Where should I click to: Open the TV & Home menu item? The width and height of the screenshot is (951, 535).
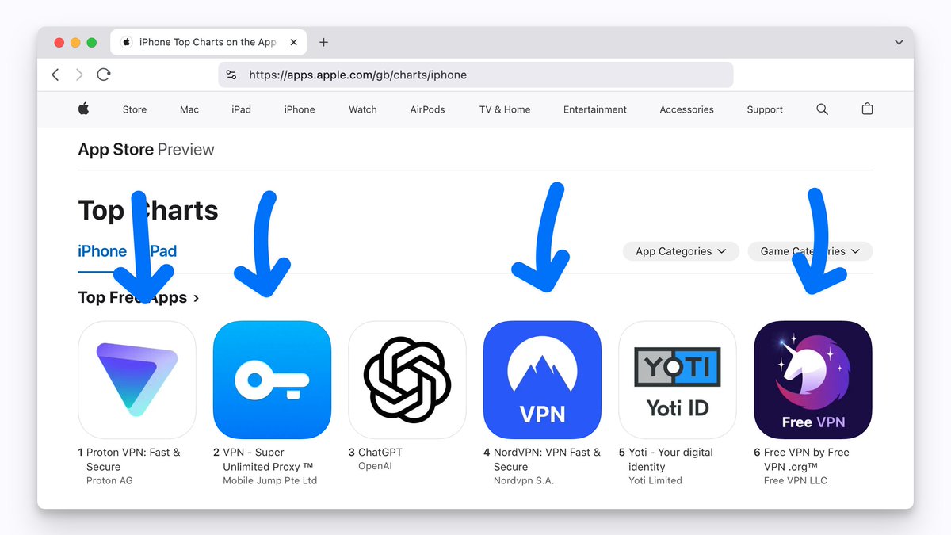(x=505, y=109)
